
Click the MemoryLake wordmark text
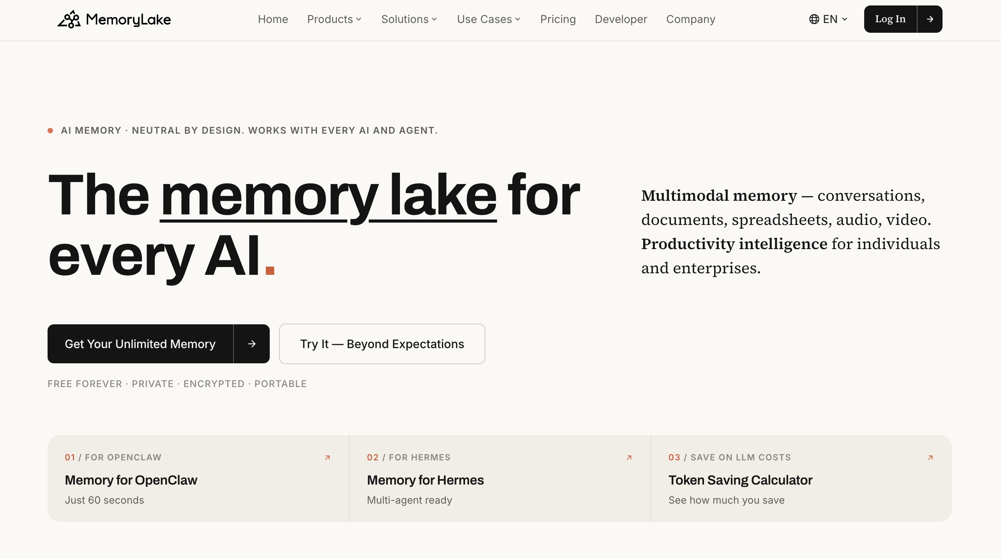128,19
